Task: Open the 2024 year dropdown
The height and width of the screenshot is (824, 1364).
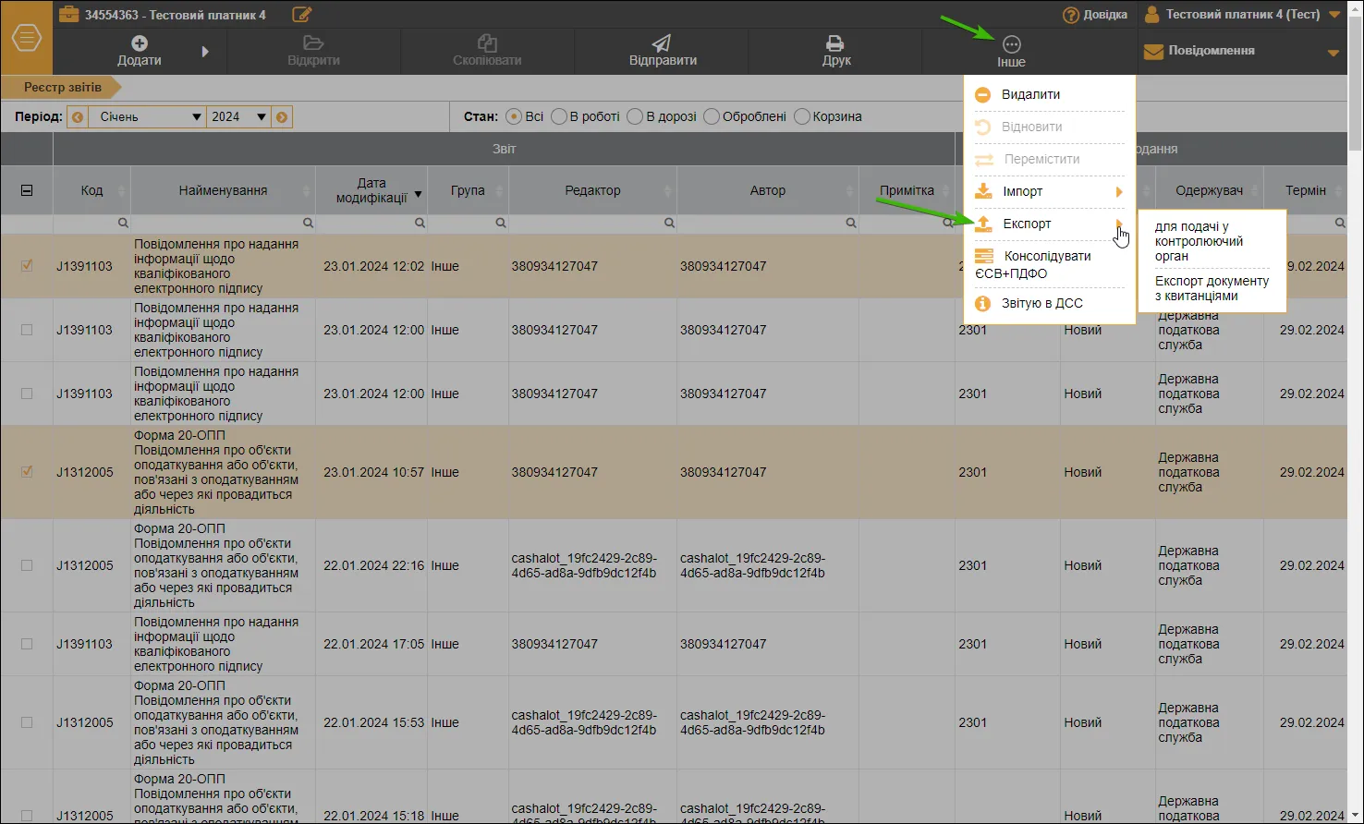Action: coord(238,117)
